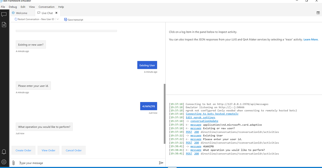Screen dimensions: 322x168
Task: Switch to the Welcome tab
Action: [22, 13]
